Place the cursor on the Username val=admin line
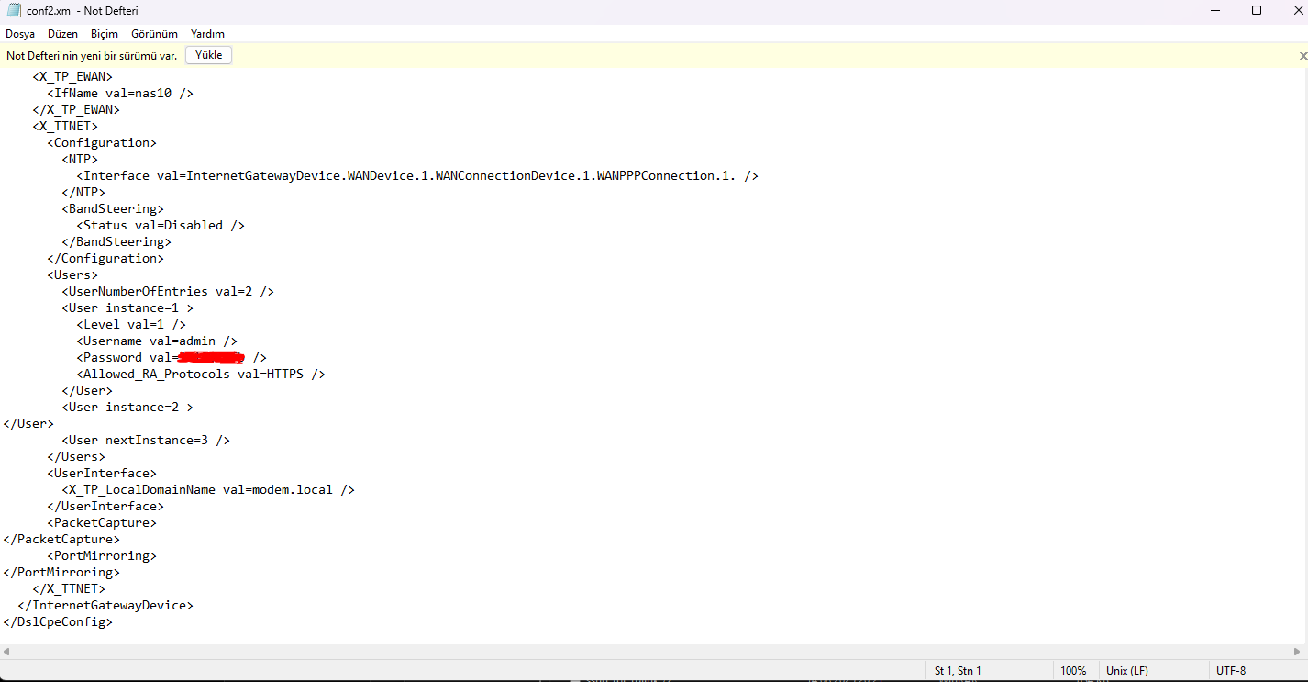The height and width of the screenshot is (682, 1308). pyautogui.click(x=157, y=341)
